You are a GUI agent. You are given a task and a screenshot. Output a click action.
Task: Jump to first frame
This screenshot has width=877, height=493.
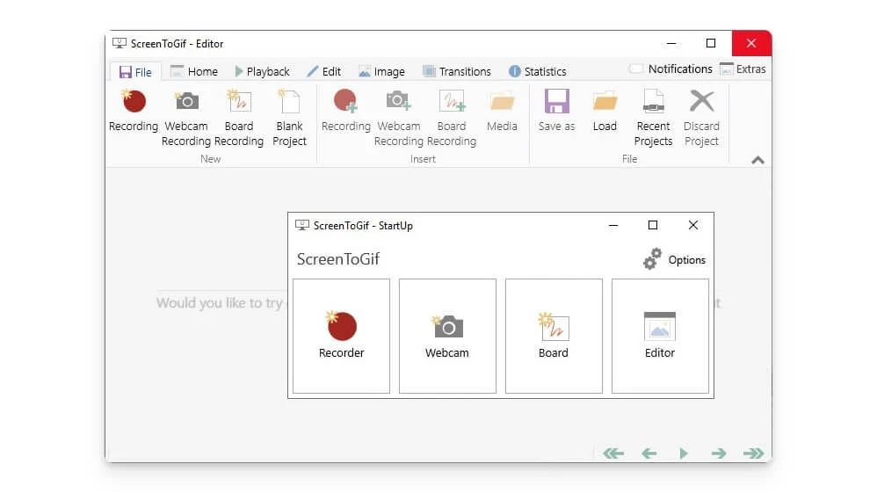(613, 453)
